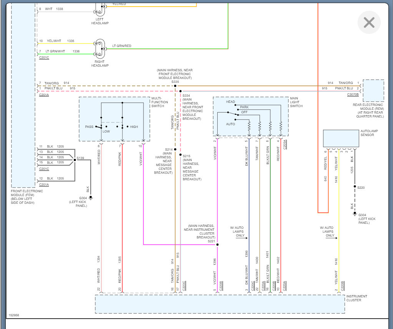Select the S221 splice dot on VIO/WHT wire
This screenshot has height=329, width=393.
(x=217, y=244)
